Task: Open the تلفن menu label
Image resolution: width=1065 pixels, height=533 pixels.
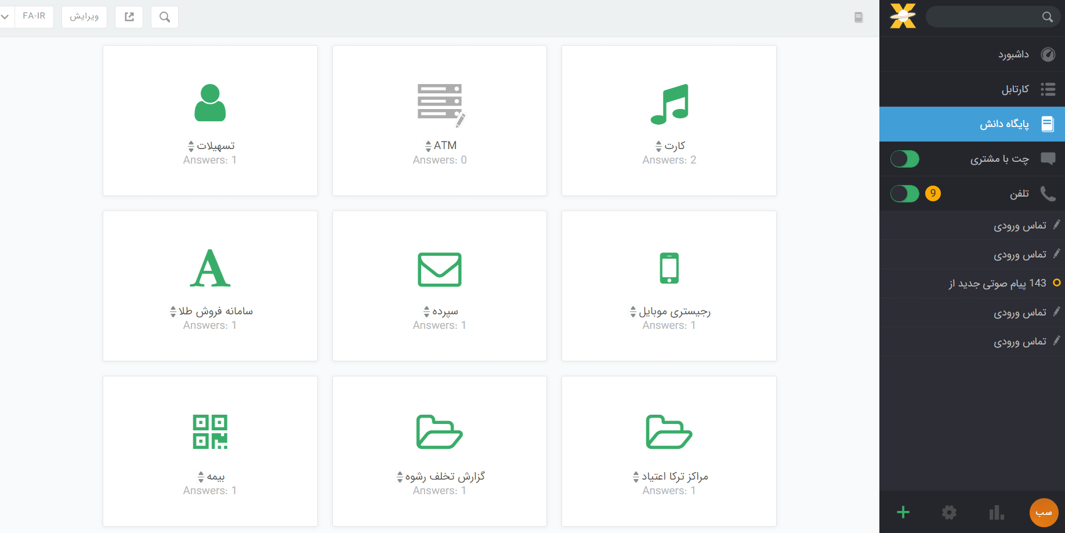Action: [1019, 194]
